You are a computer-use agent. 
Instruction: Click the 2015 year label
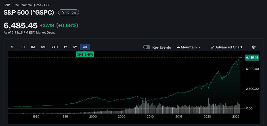pyautogui.click(x=179, y=117)
